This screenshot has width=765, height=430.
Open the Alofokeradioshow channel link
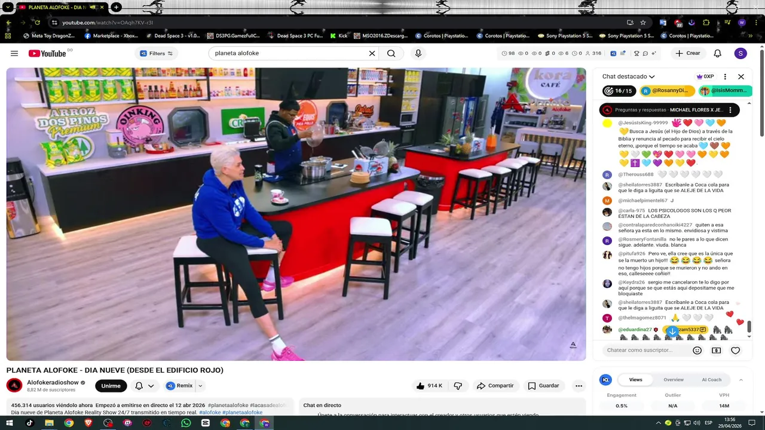53,382
